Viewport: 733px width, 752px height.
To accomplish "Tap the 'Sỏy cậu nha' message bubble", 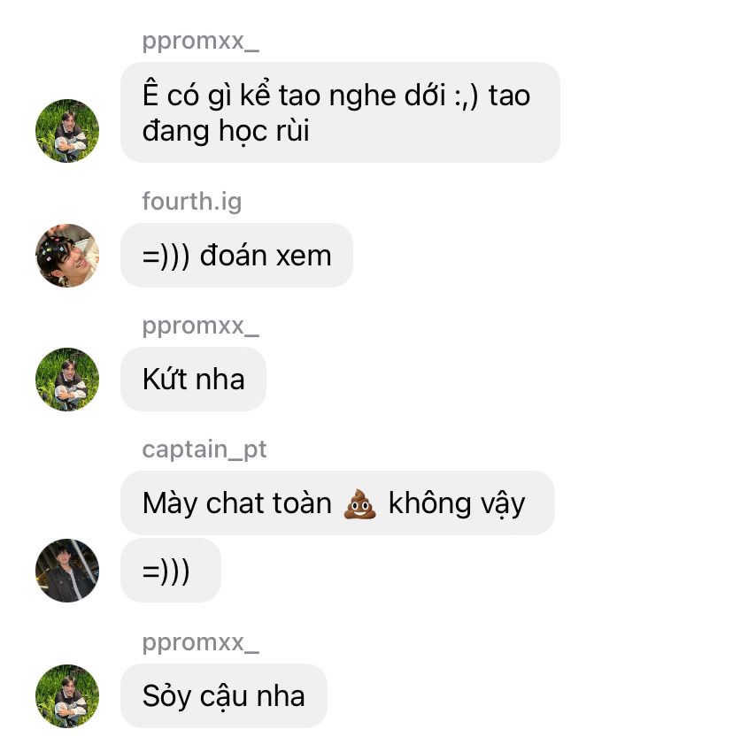I will [224, 696].
